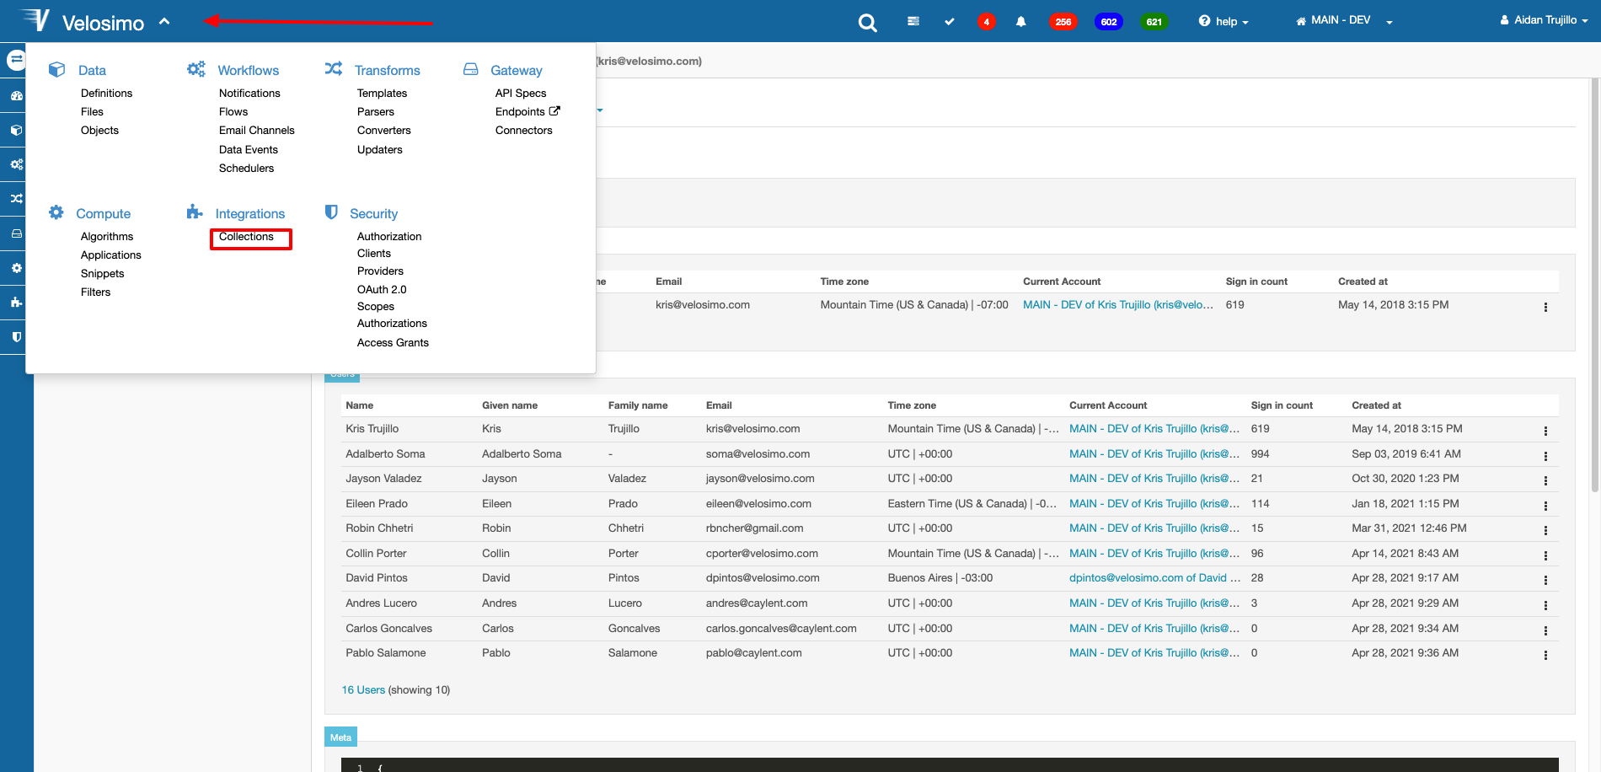This screenshot has width=1601, height=772.
Task: Click the checkmark icon in top bar
Action: 950,21
